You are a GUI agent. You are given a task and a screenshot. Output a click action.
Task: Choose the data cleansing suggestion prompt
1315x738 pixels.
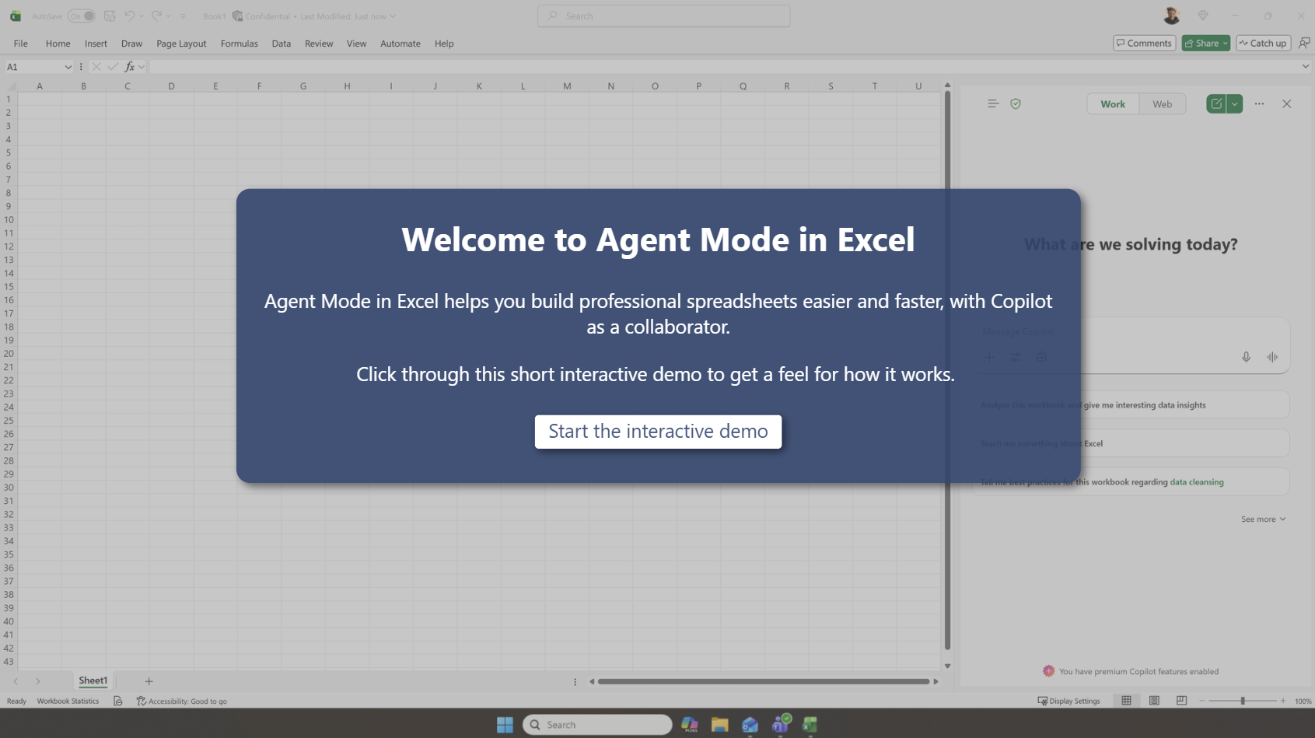tap(1131, 482)
